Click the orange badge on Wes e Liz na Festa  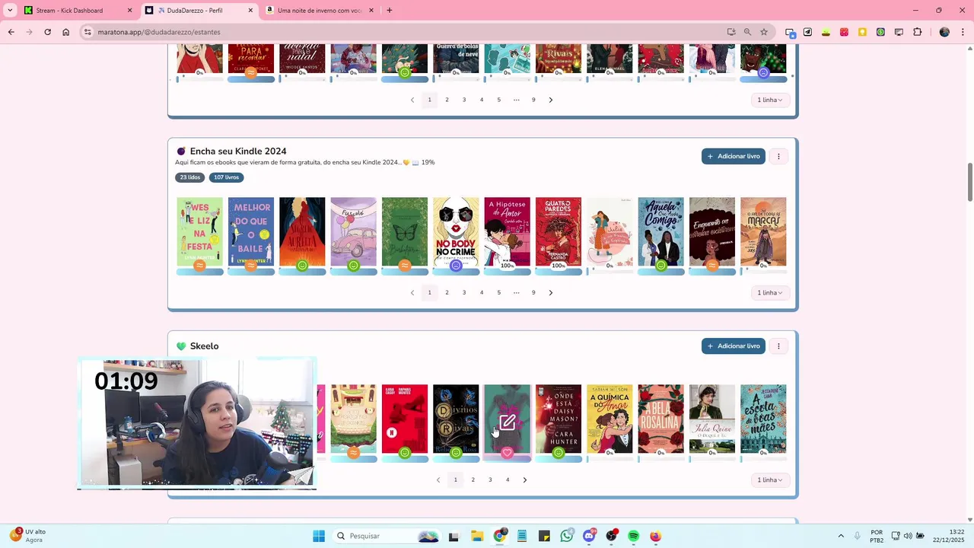coord(199,266)
